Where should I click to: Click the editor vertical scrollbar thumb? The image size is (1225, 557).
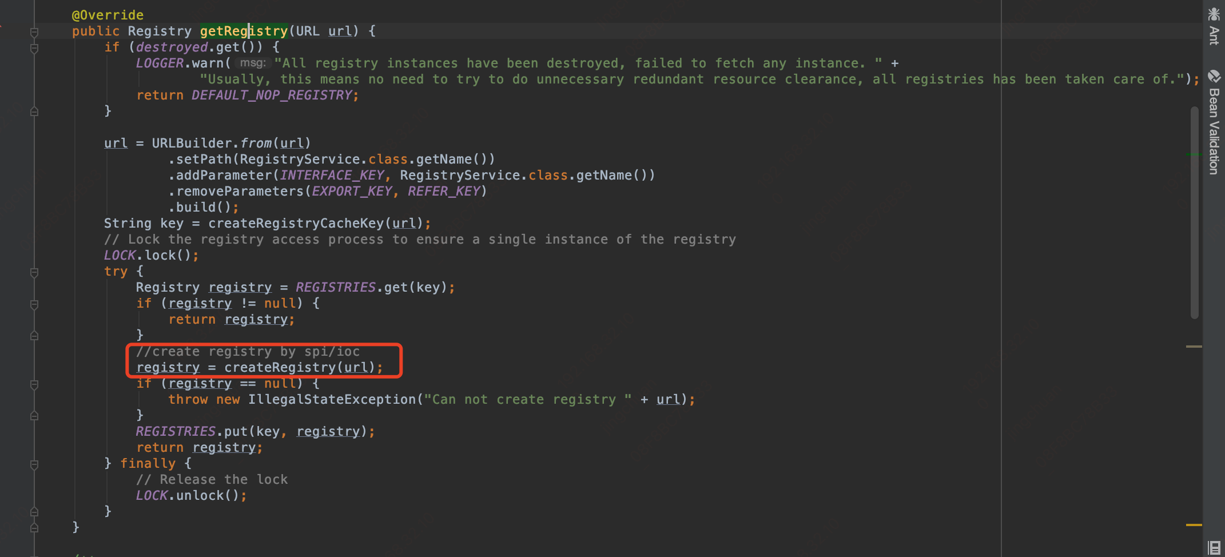click(x=1194, y=212)
